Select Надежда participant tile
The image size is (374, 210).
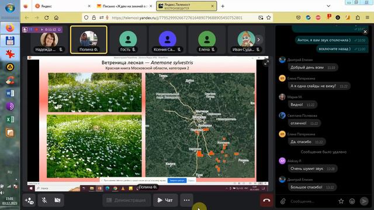tap(49, 40)
